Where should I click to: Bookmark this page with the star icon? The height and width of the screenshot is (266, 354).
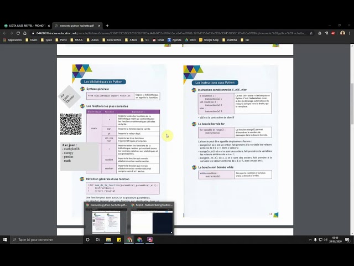coord(311,33)
